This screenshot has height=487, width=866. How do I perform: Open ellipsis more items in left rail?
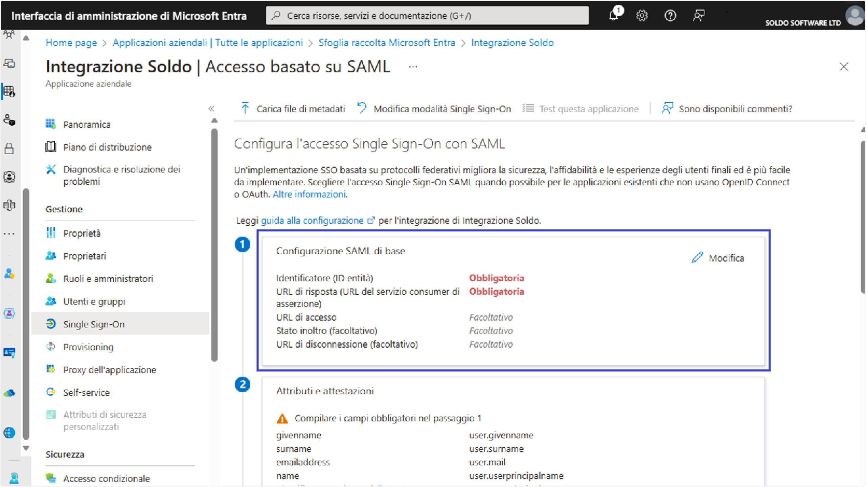[x=9, y=234]
